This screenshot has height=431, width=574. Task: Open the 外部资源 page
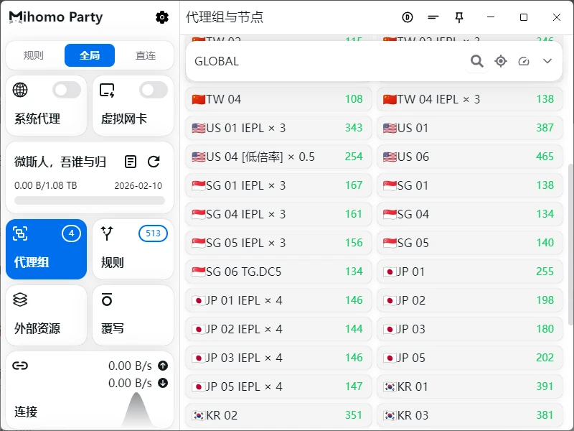pyautogui.click(x=47, y=315)
